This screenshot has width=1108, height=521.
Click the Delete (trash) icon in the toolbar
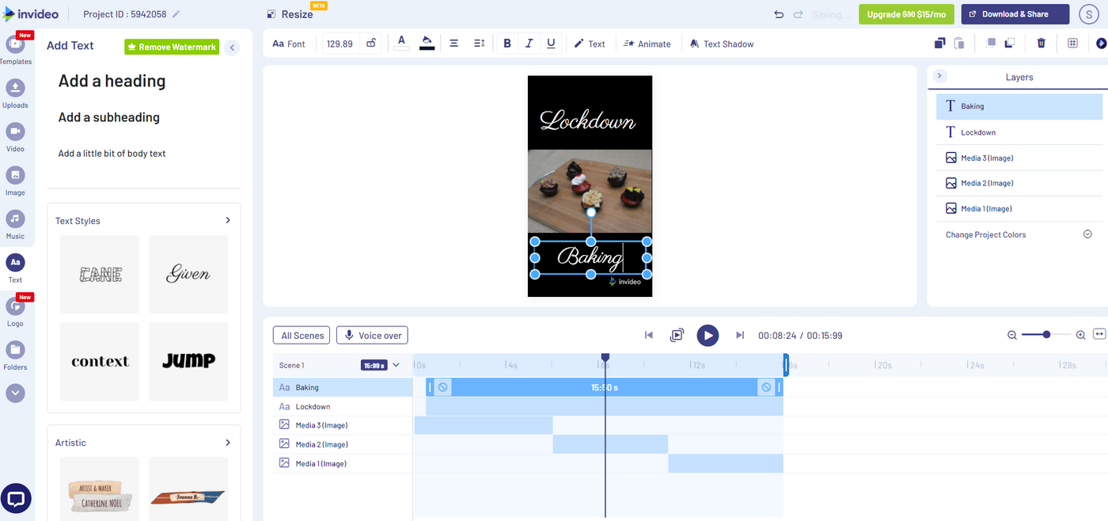pos(1041,43)
